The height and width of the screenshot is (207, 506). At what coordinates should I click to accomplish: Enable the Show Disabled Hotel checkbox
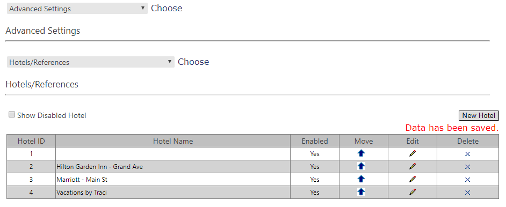pos(12,115)
